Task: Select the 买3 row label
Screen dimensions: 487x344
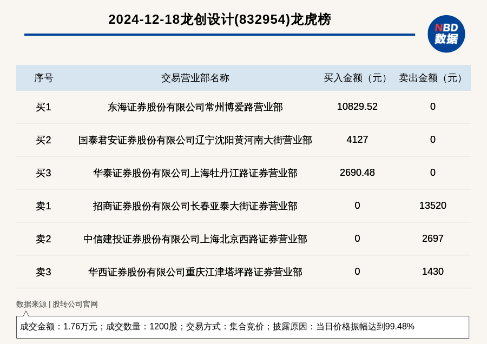Action: tap(43, 173)
